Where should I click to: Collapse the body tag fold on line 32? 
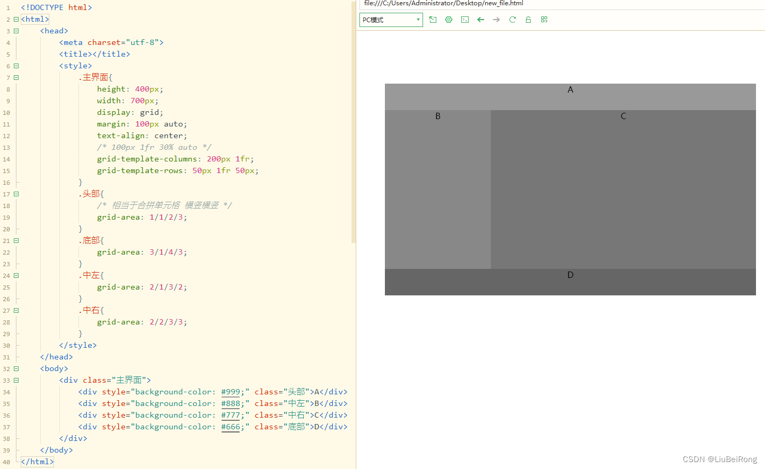16,368
